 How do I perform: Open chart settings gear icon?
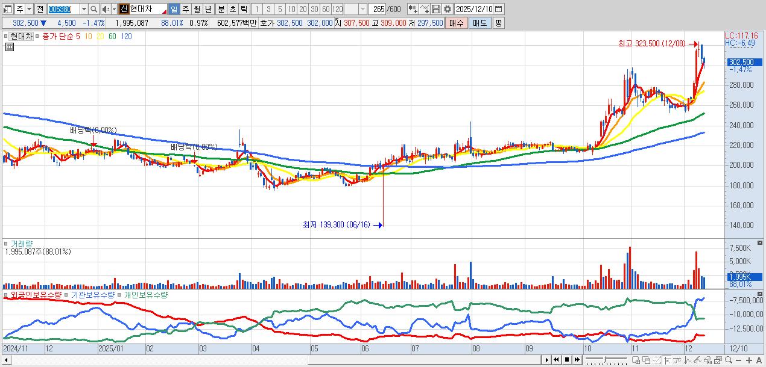[x=448, y=9]
